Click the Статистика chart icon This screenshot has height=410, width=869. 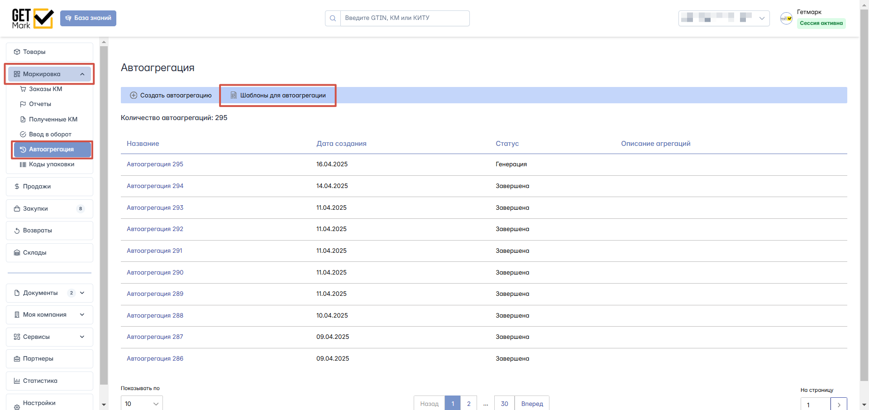[x=17, y=381]
